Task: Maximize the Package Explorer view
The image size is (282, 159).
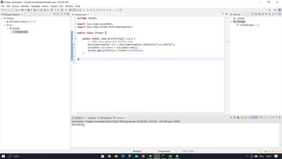Action: pos(68,14)
